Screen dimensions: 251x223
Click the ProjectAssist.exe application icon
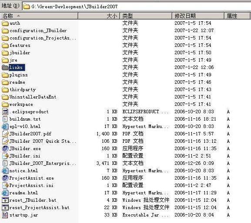coord(5,178)
